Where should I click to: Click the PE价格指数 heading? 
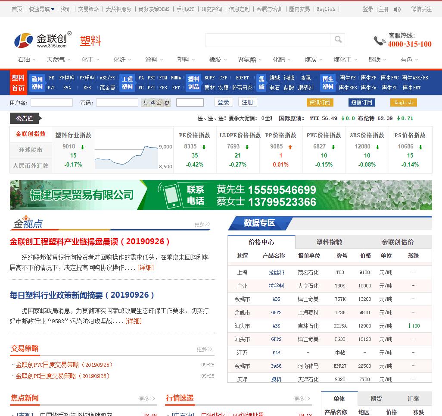[x=194, y=135]
